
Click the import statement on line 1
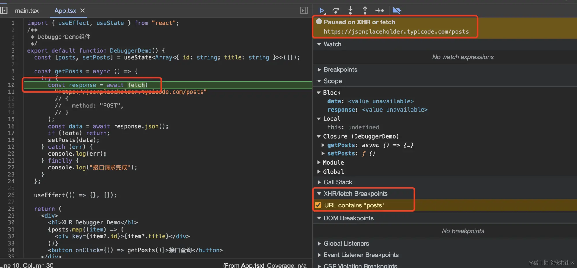pos(103,23)
